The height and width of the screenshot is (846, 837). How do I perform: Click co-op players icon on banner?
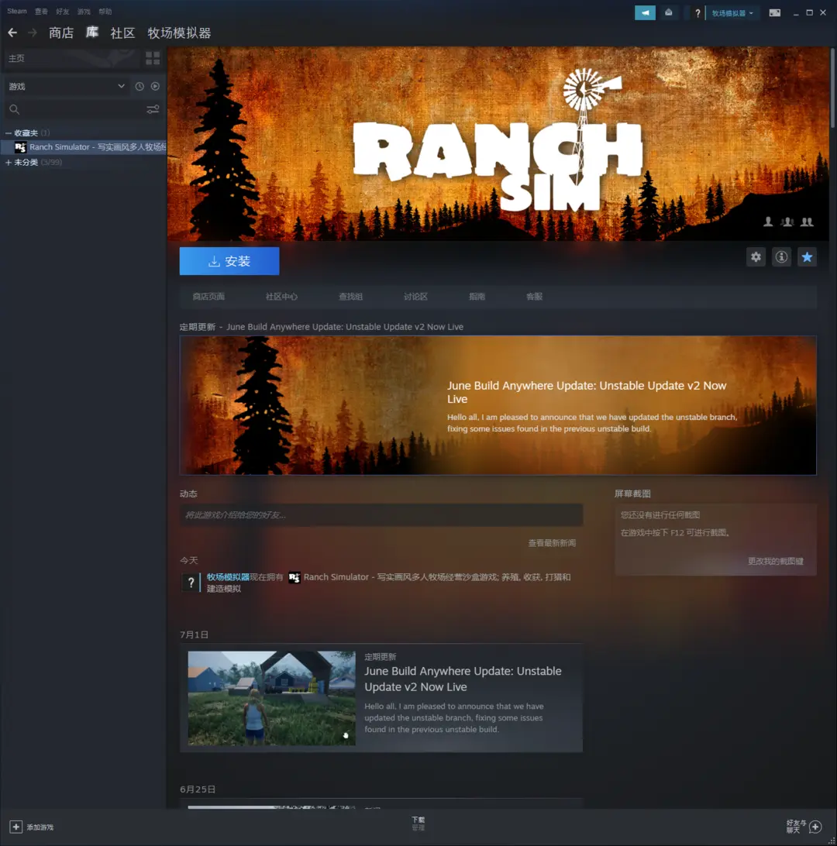coord(807,222)
